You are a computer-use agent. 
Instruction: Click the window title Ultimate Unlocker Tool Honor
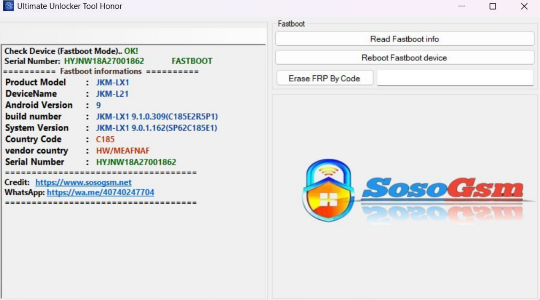tap(70, 6)
